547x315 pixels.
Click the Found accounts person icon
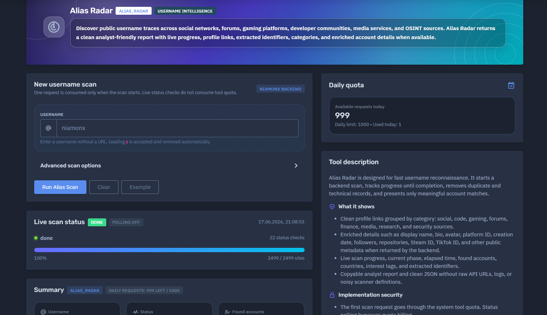click(x=227, y=312)
